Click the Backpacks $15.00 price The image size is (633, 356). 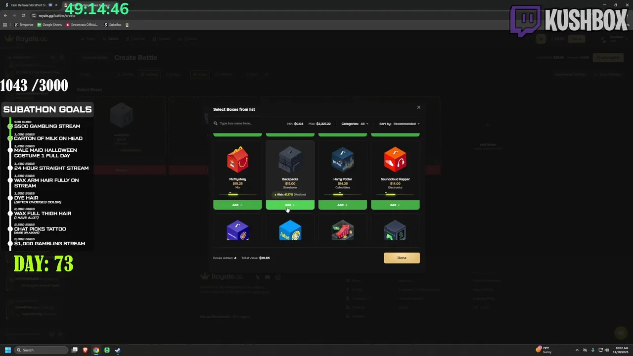290,183
